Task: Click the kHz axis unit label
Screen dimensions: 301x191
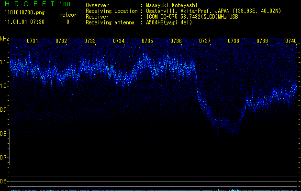Action: 4,38
